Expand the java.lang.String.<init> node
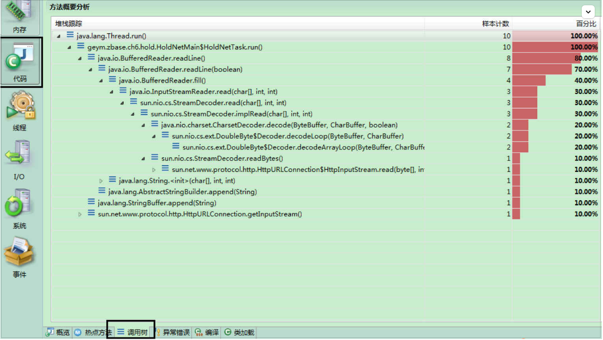 [101, 181]
